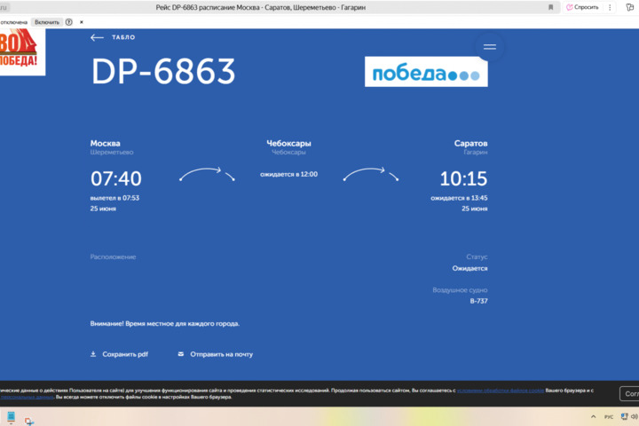Screen dimensions: 639x426
Task: Click the second taskbar icon with red square
Action: point(29,421)
